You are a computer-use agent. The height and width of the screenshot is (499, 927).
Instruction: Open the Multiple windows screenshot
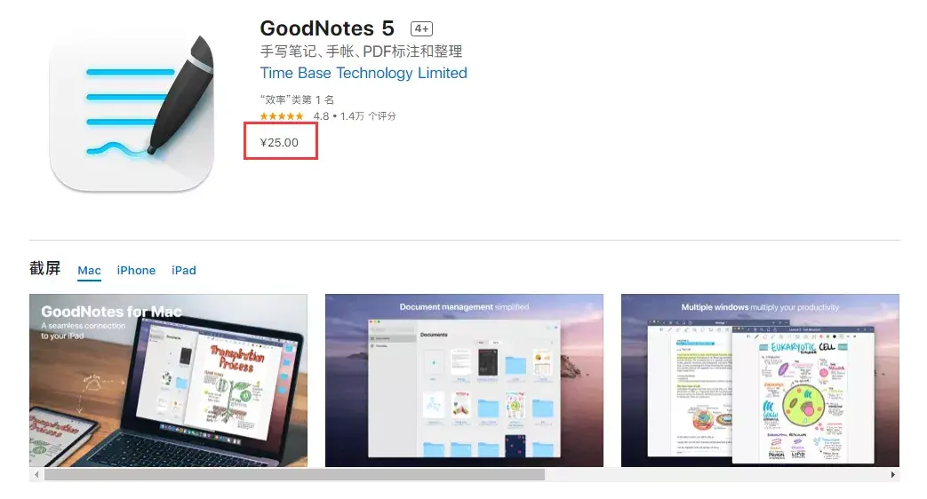(760, 380)
